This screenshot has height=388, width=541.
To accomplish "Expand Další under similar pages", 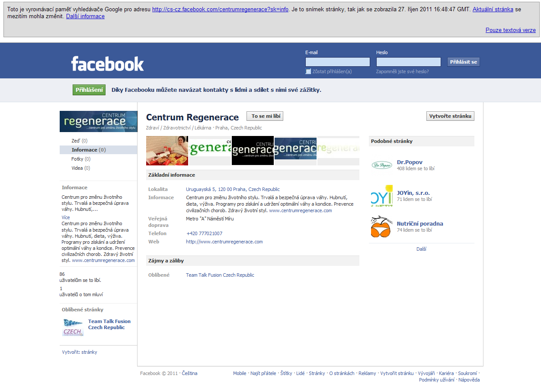I will click(x=422, y=249).
